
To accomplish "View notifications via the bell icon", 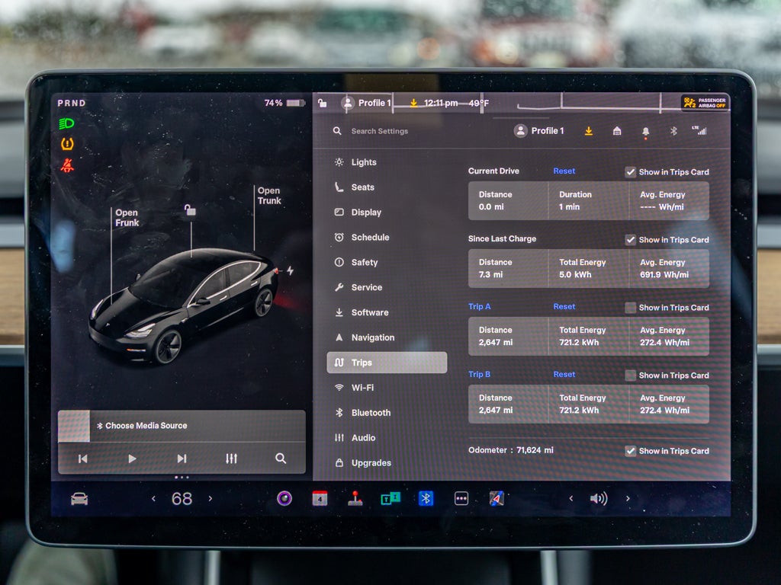I will (645, 131).
